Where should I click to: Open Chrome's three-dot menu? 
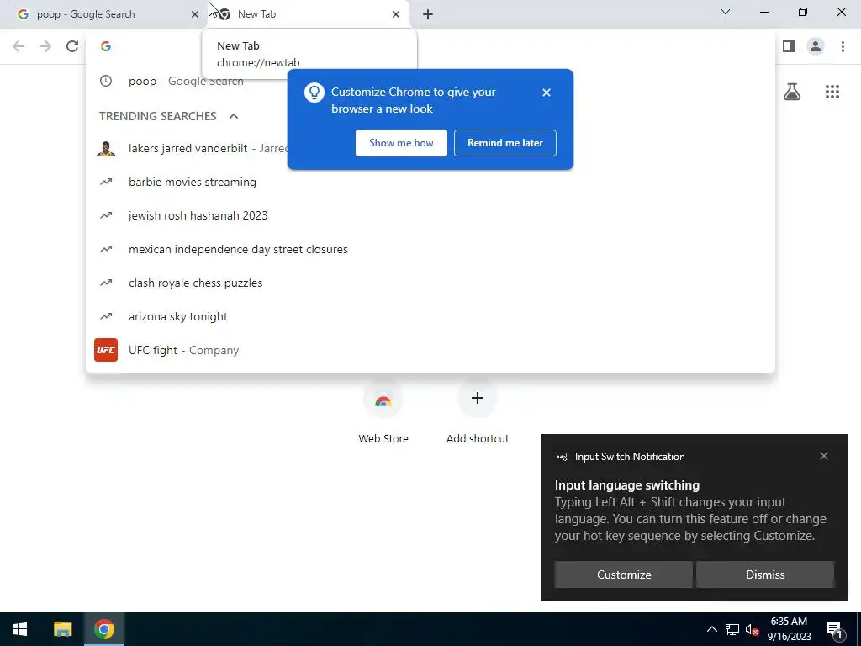[843, 46]
